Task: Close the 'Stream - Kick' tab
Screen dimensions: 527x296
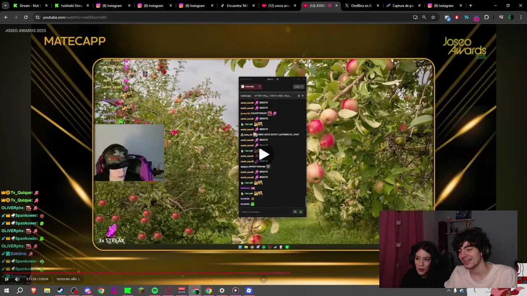Action: [x=46, y=6]
